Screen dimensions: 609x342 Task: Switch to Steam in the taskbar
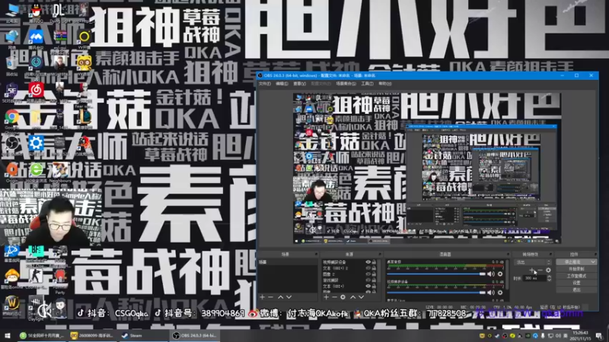(x=144, y=335)
